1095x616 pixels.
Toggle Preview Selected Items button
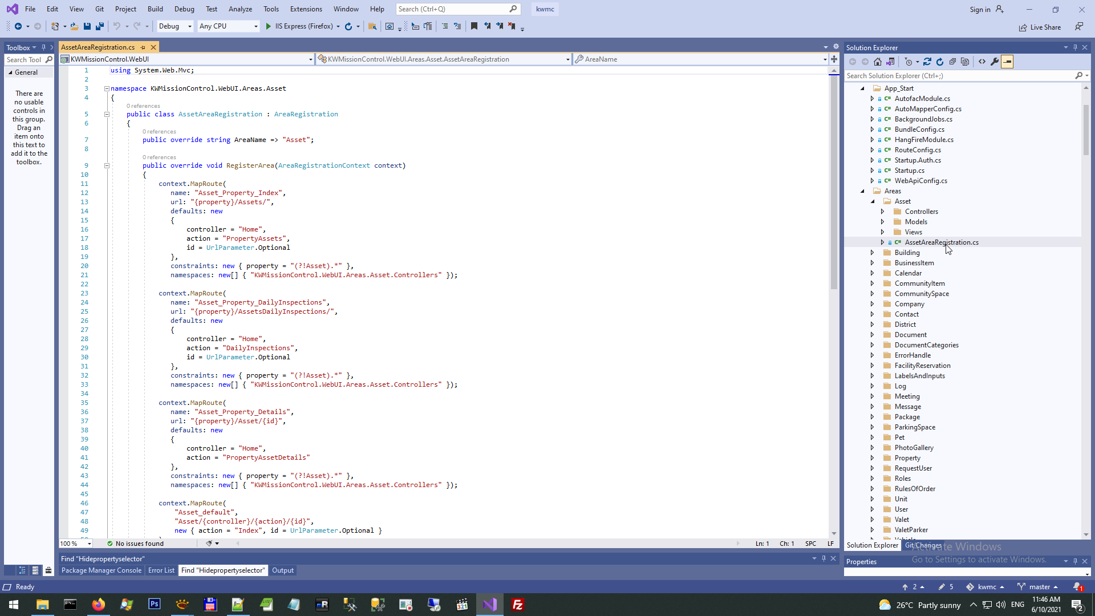[x=1007, y=62]
